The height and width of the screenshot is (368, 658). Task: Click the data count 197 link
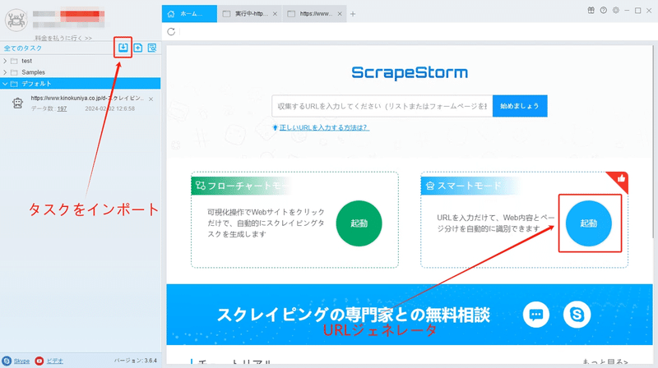point(63,108)
